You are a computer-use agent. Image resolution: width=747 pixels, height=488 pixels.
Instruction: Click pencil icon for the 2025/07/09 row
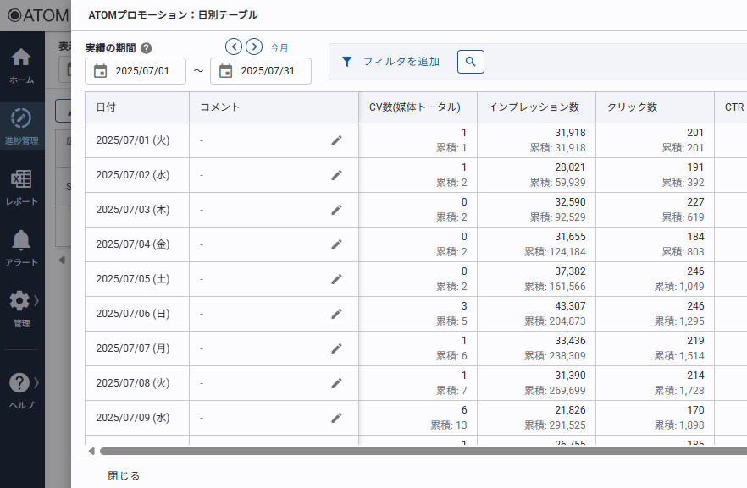click(336, 418)
